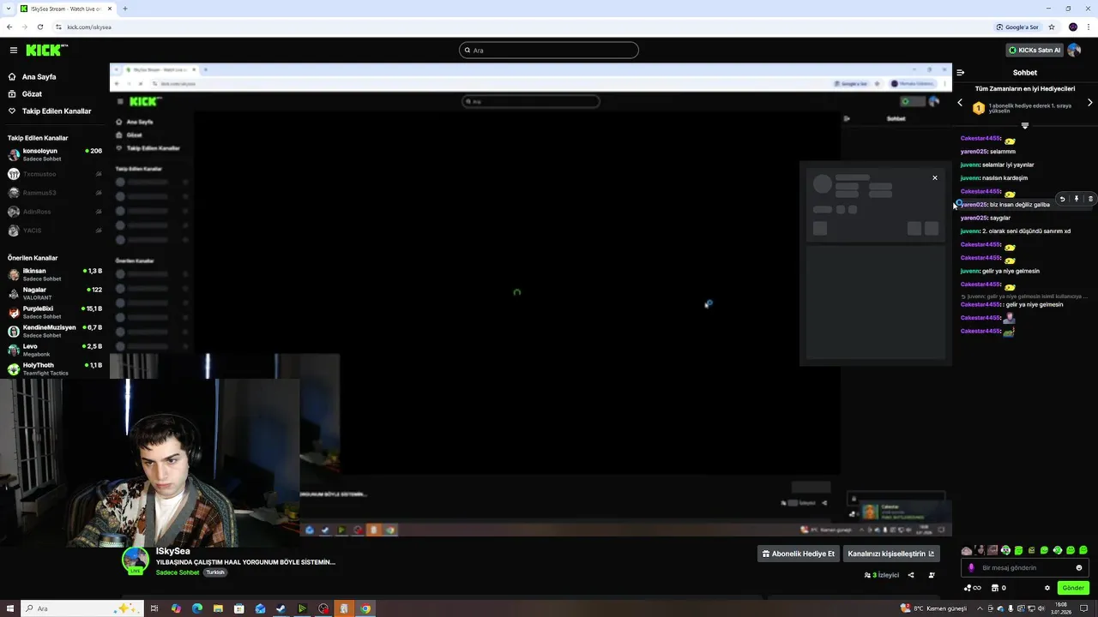Viewport: 1098px width, 617px height.
Task: Click the Turkish language tag
Action: pos(215,572)
